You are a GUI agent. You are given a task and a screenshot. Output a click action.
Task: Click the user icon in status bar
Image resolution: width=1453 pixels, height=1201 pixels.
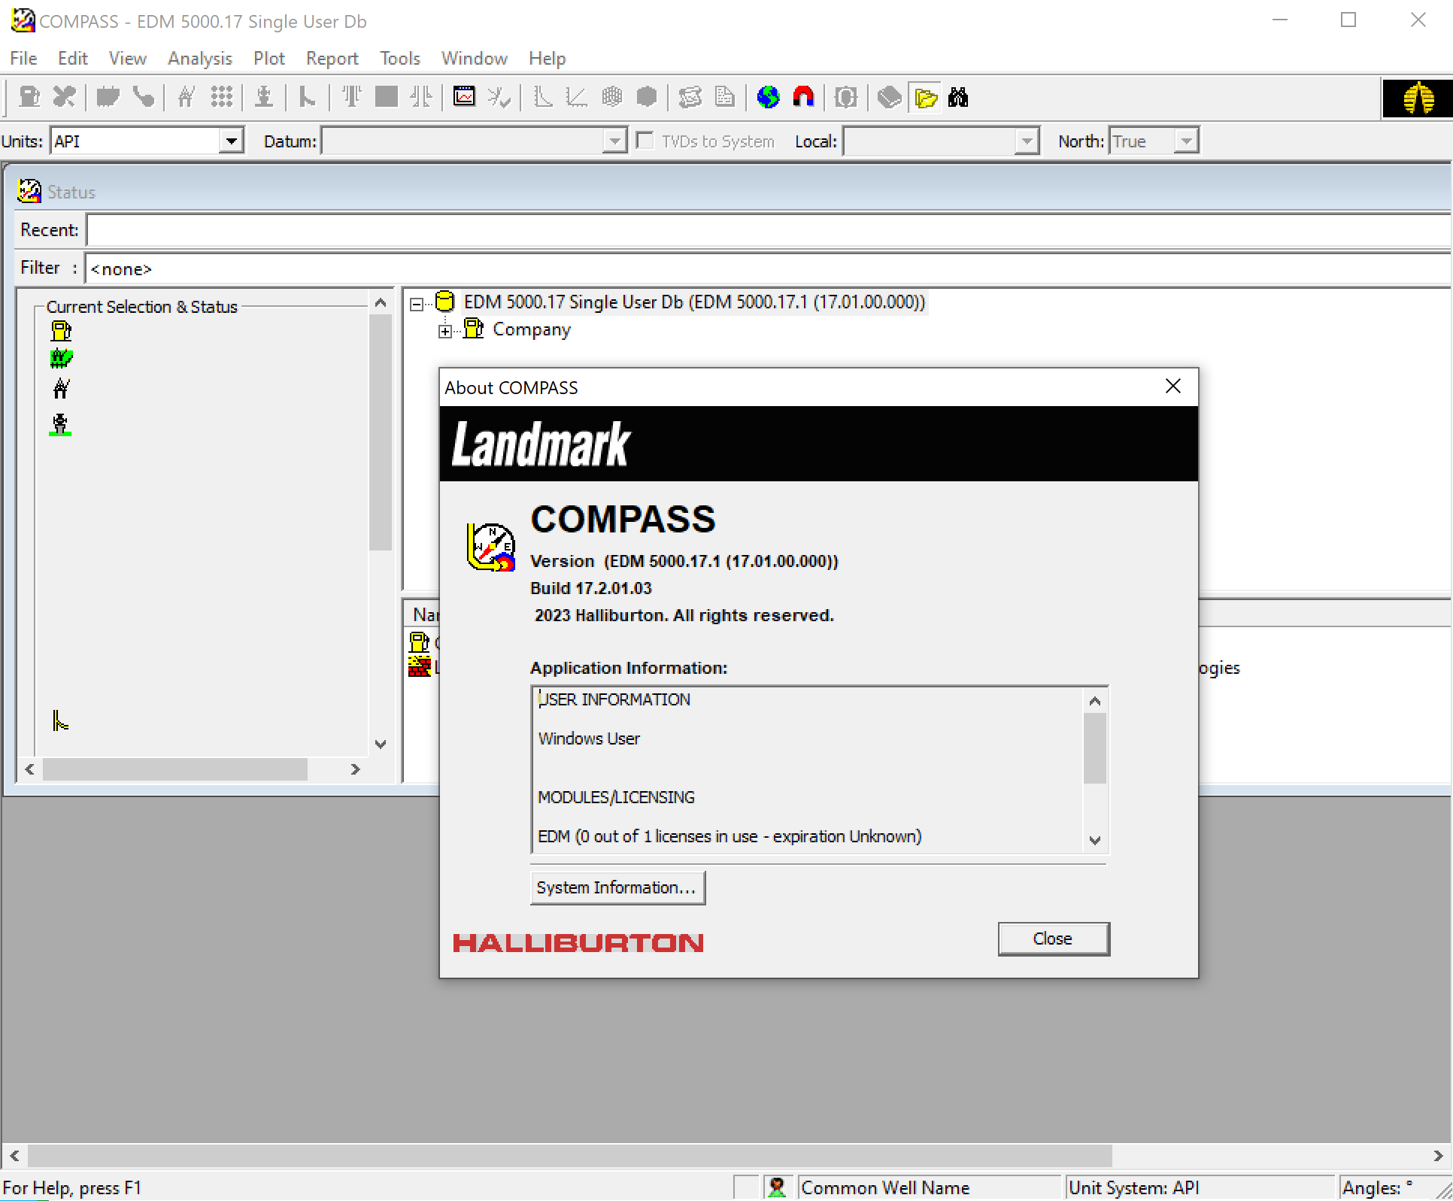pos(777,1187)
